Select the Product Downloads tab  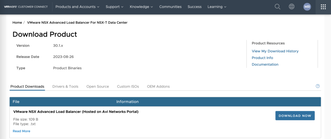pyautogui.click(x=27, y=87)
